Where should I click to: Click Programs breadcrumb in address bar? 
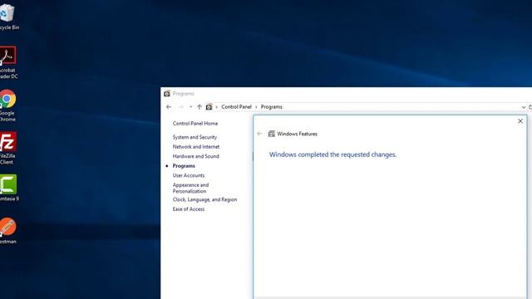272,107
